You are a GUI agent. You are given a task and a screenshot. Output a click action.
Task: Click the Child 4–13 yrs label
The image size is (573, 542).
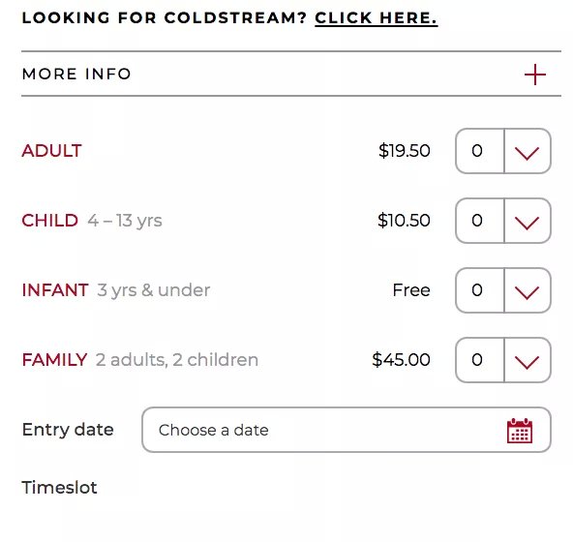pyautogui.click(x=92, y=221)
